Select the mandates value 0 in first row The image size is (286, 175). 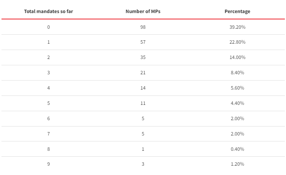[x=48, y=27]
